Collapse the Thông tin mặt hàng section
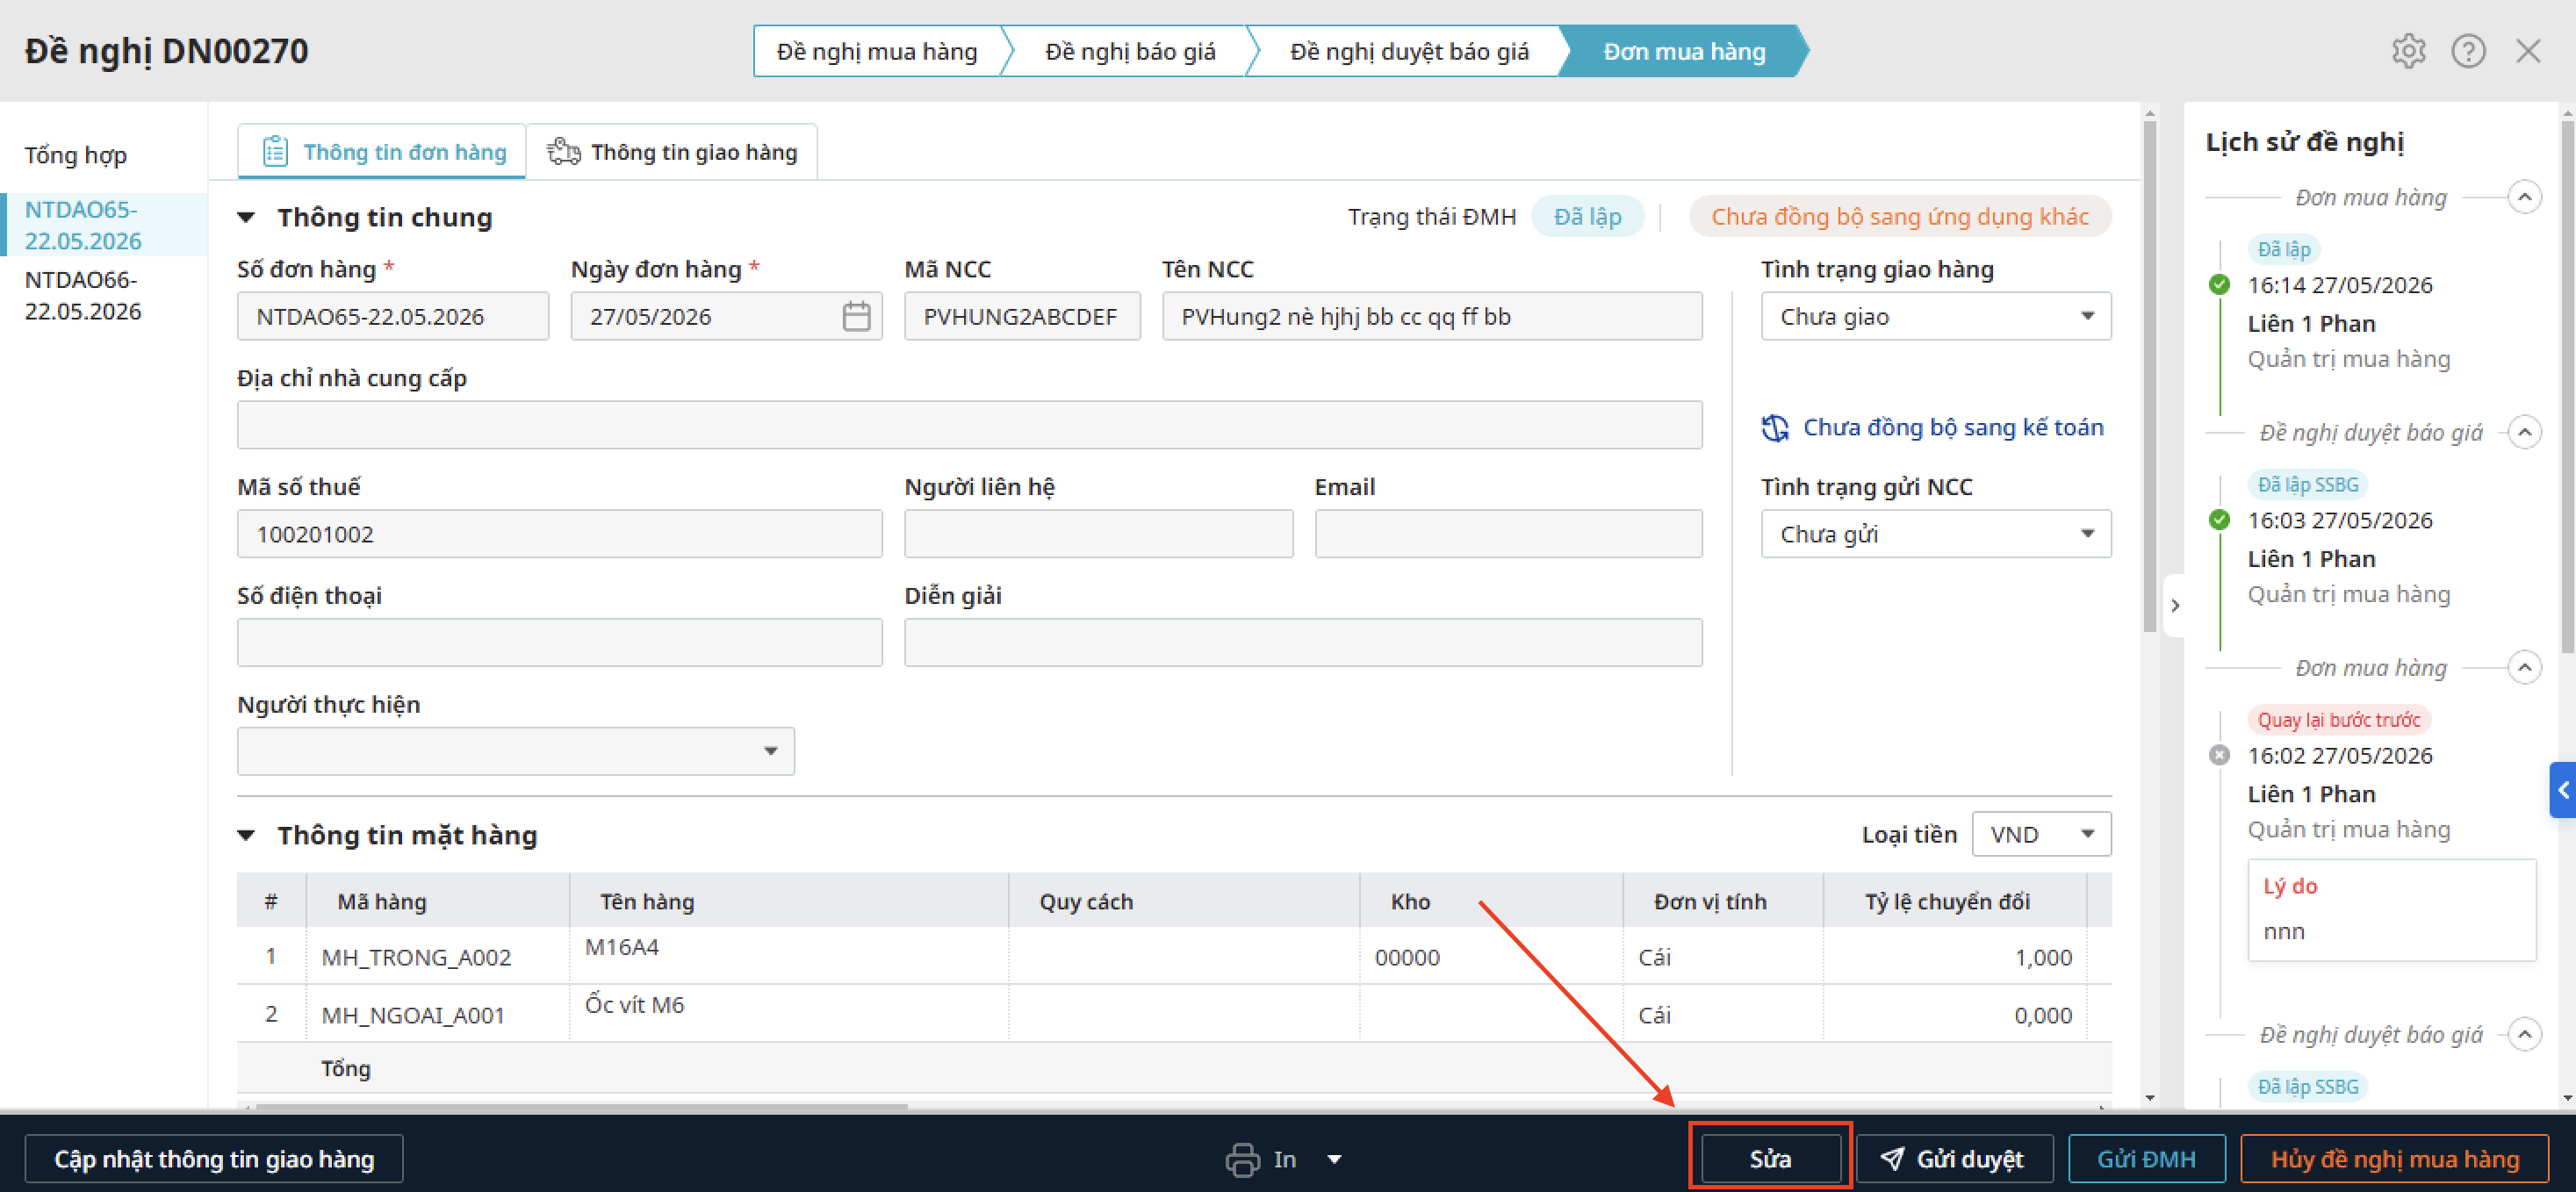 pos(246,835)
